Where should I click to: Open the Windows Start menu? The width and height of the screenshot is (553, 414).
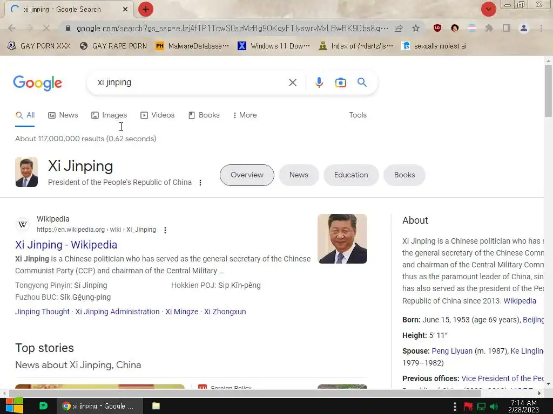tap(15, 405)
